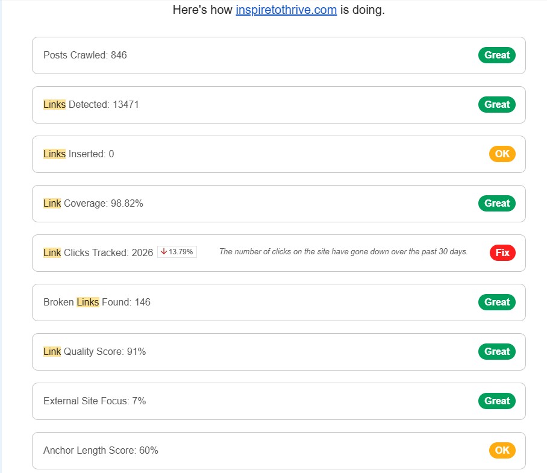547x473 pixels.
Task: Open the Links Detected card
Action: point(277,104)
